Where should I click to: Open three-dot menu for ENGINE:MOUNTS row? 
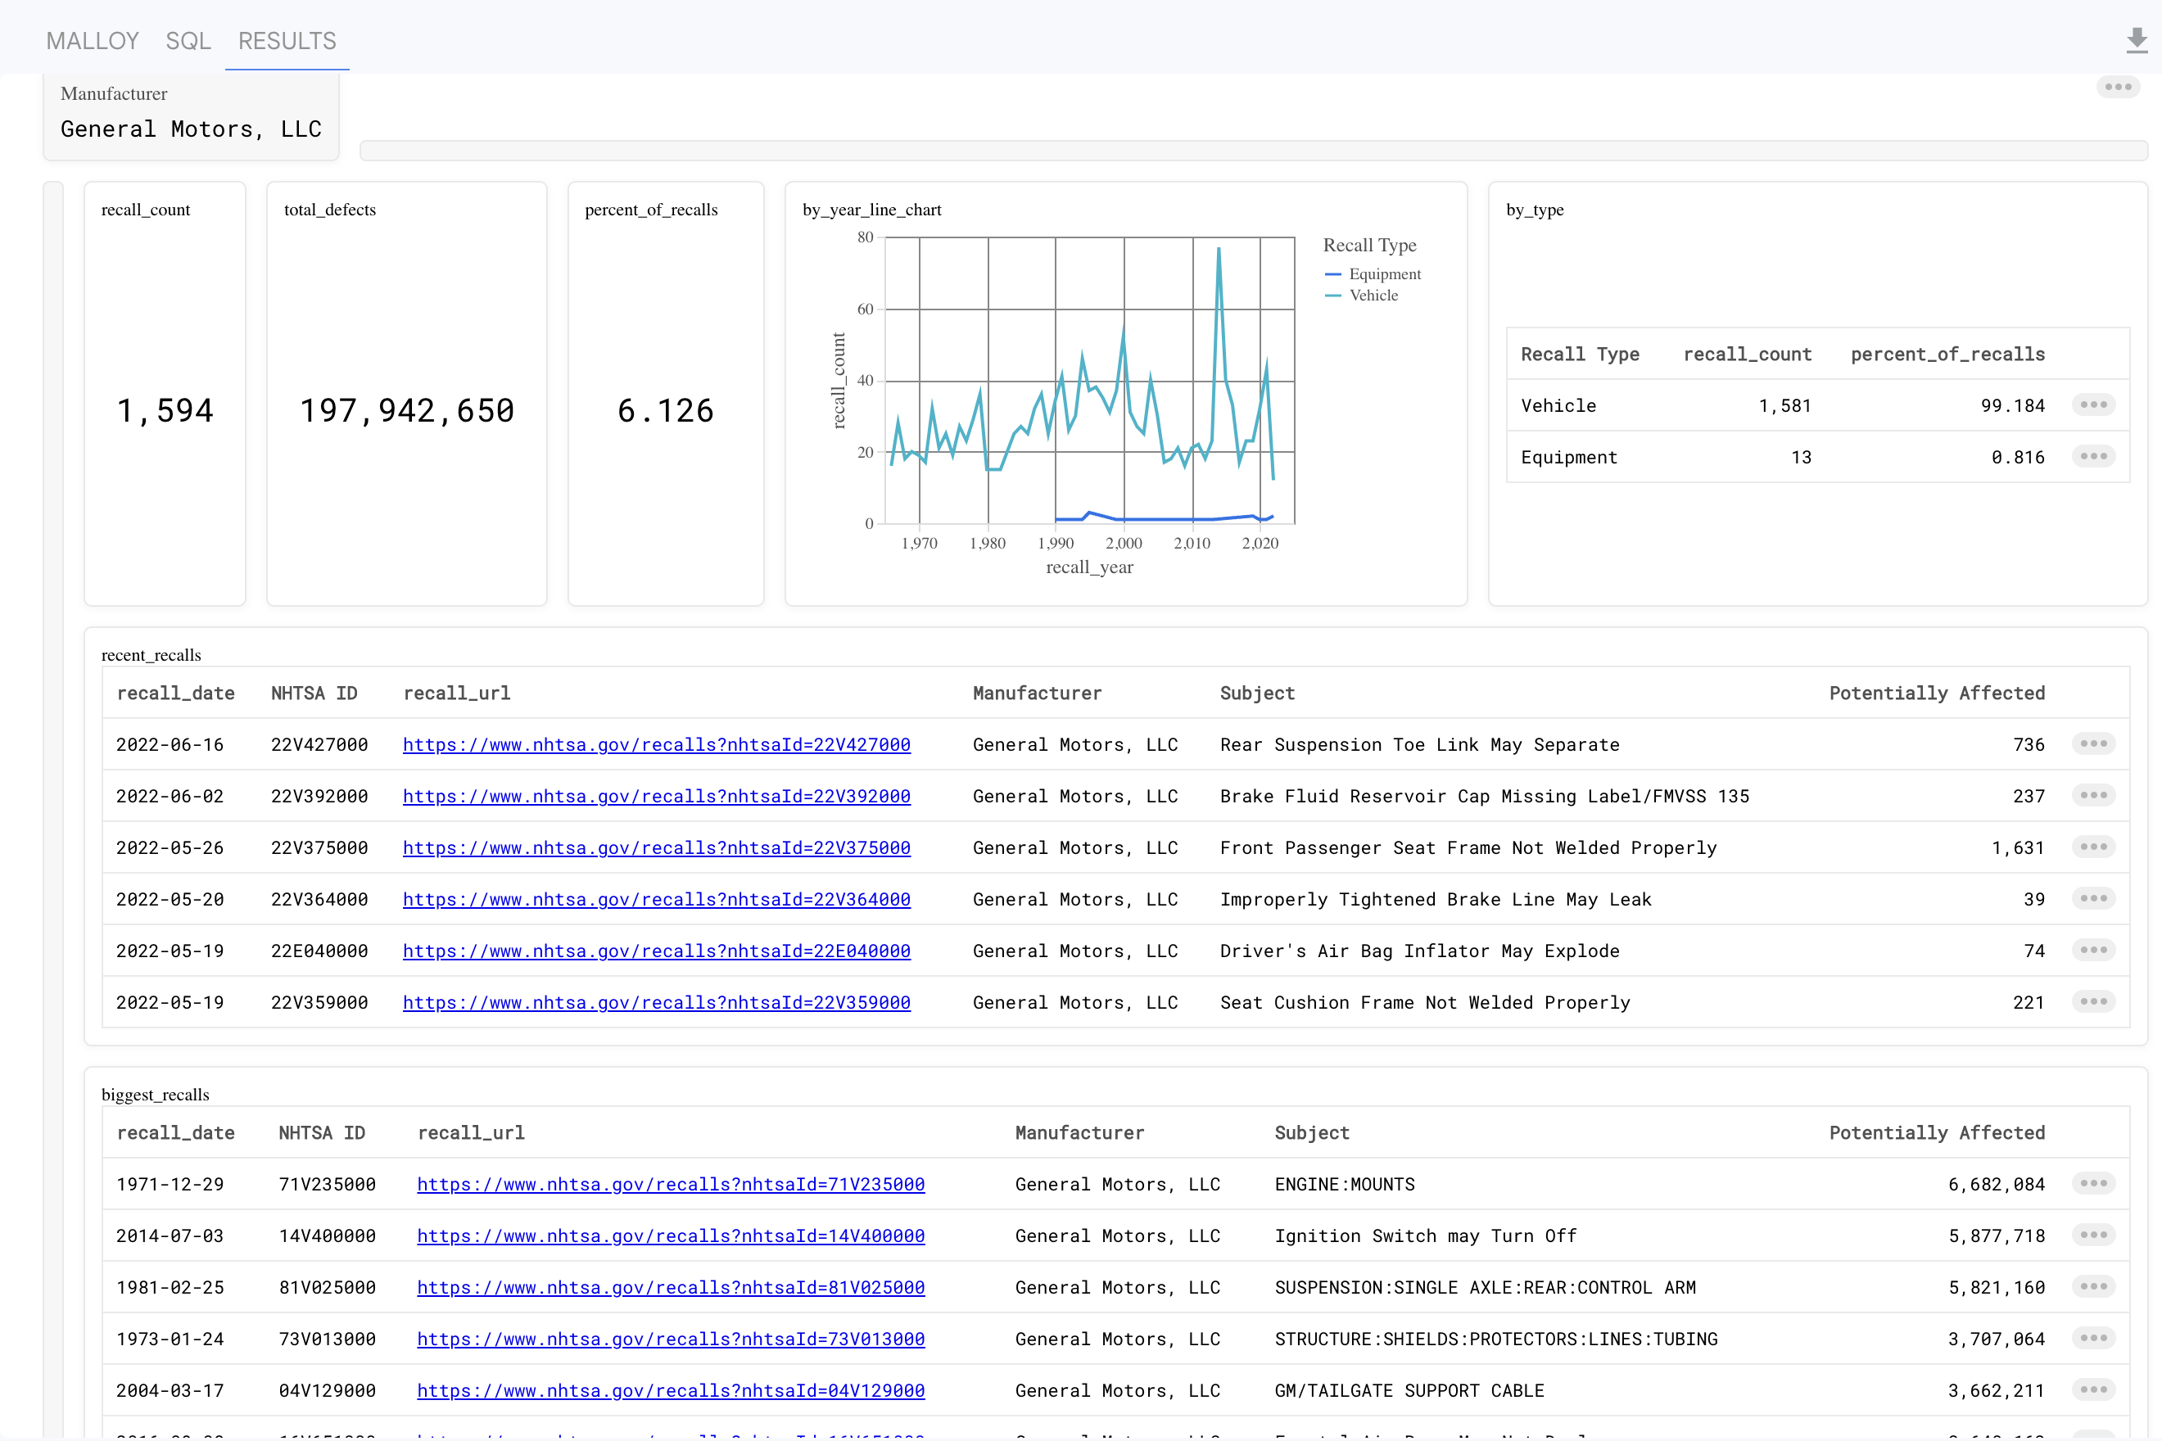tap(2093, 1183)
